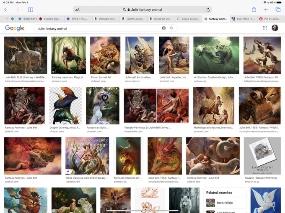The width and height of the screenshot is (285, 213).
Task: Open the dragon on checkered background image
Action: [x=65, y=106]
